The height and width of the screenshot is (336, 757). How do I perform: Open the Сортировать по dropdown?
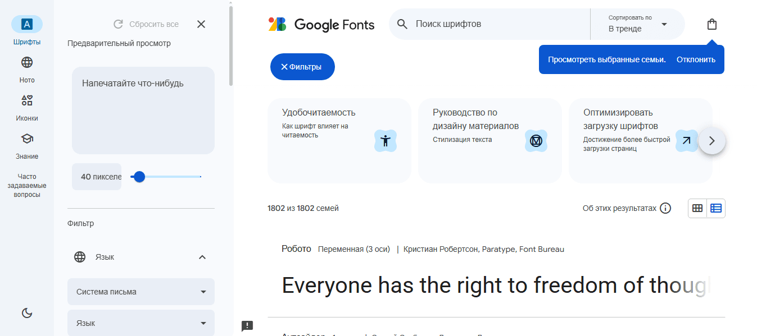pos(638,24)
